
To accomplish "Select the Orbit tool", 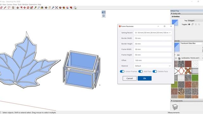I will point(46,8).
